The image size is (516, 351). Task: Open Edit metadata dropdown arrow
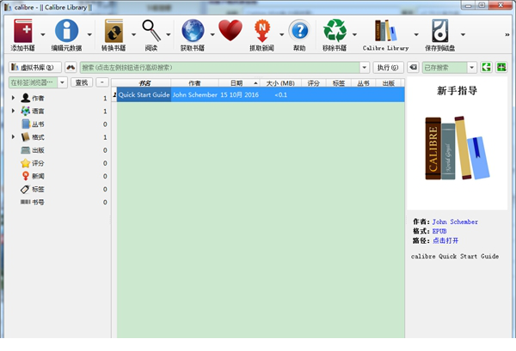(89, 34)
